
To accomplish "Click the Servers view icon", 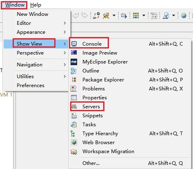I will 74,107.
